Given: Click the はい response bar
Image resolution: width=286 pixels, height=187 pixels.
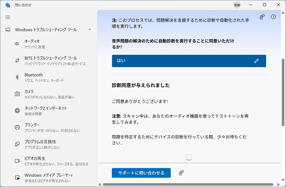Looking at the screenshot, I should 189,61.
